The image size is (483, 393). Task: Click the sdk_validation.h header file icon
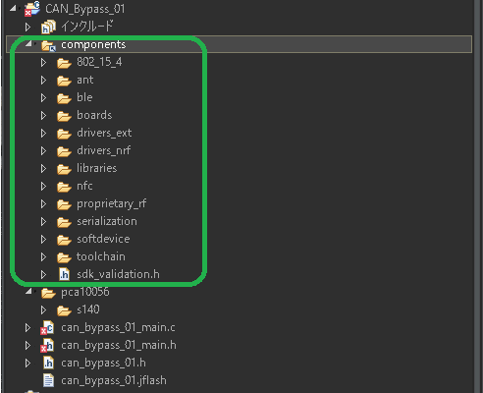click(x=64, y=274)
